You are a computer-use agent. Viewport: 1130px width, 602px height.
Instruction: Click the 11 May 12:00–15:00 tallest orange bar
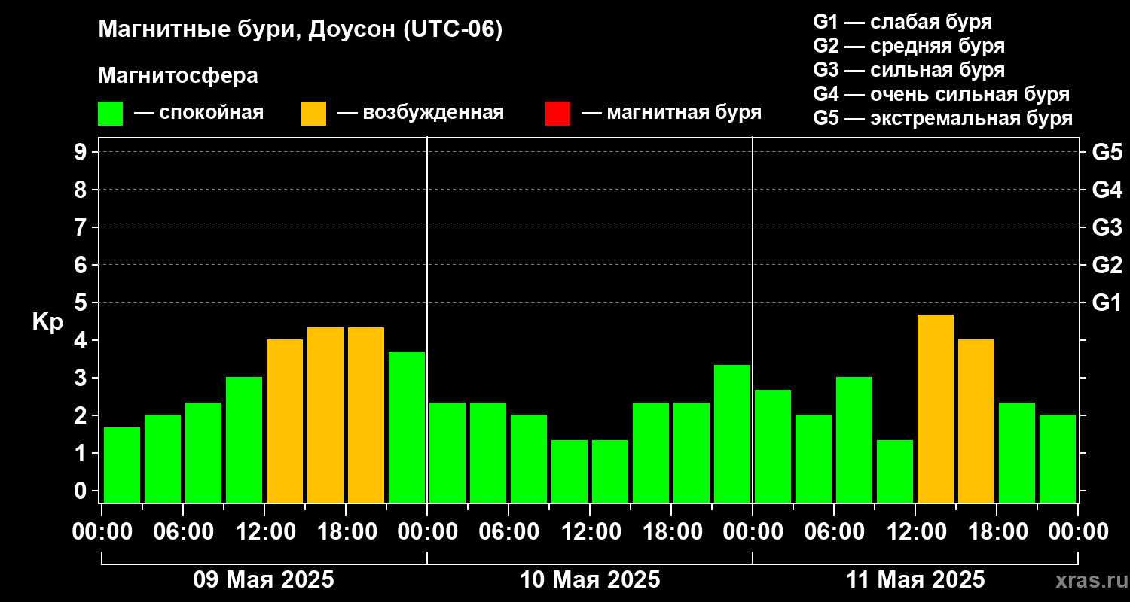(x=936, y=409)
